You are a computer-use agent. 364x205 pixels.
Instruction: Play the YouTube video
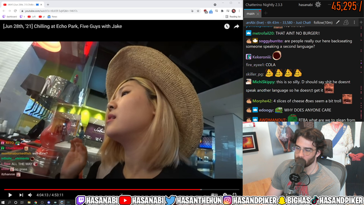(10, 195)
